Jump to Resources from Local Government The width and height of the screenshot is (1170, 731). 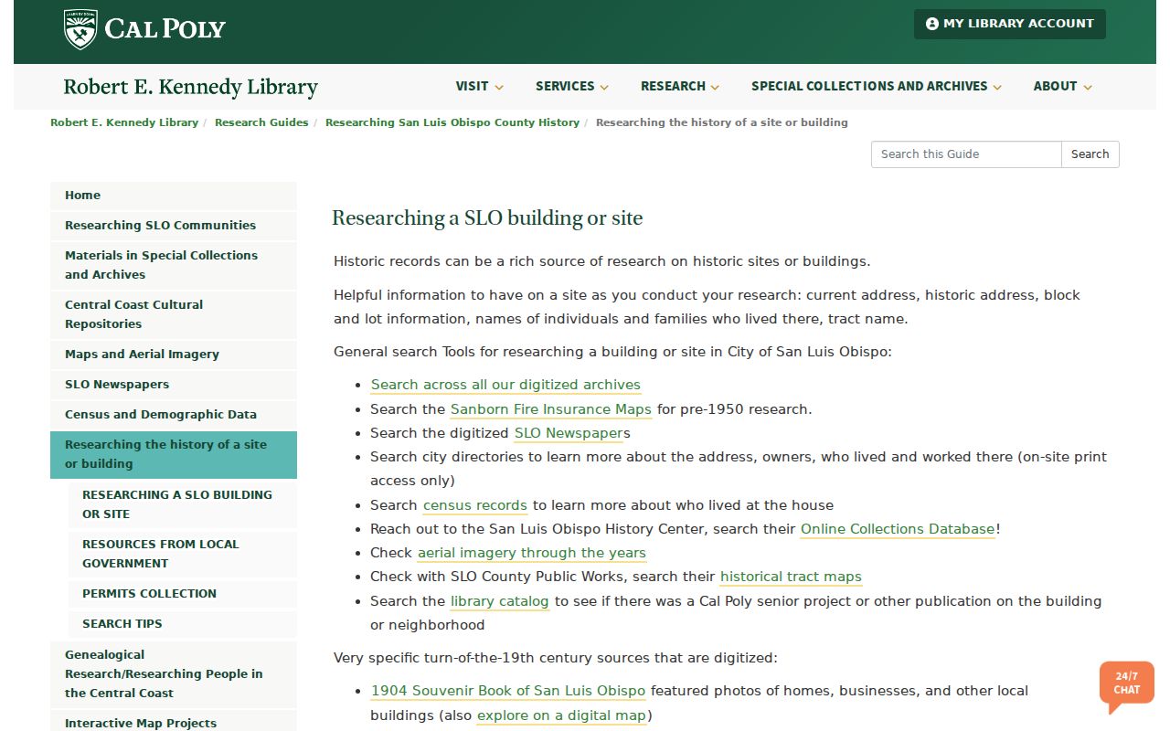tap(183, 554)
